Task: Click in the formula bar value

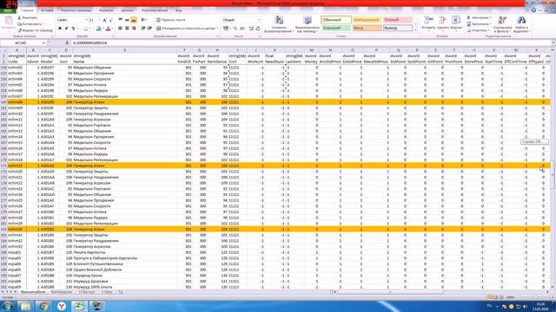Action: (90, 42)
